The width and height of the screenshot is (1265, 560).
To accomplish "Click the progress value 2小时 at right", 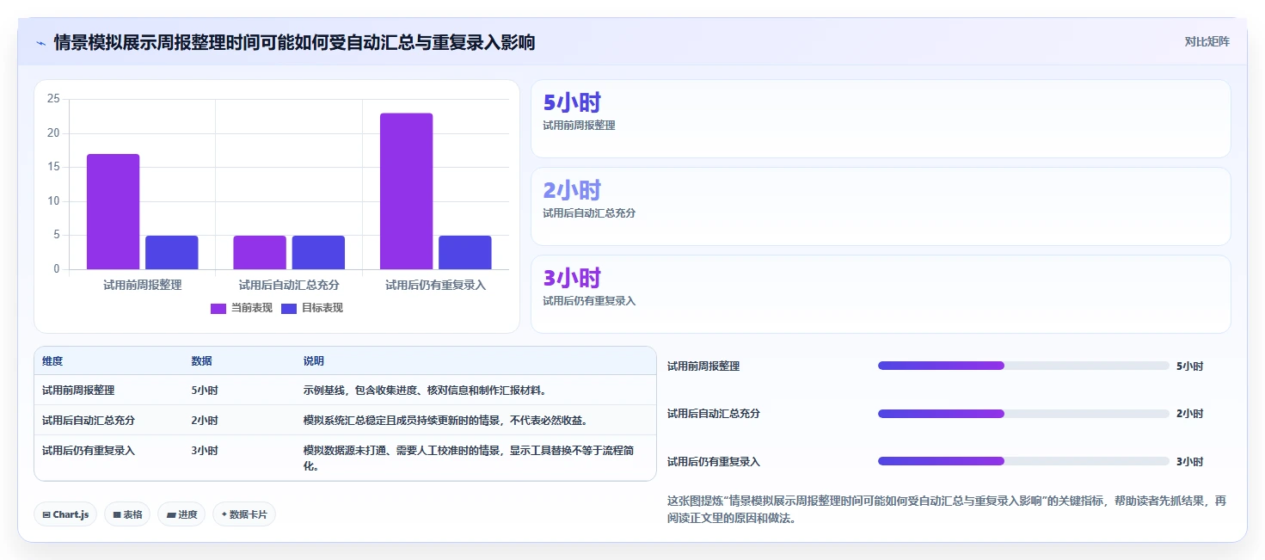I will click(1189, 414).
